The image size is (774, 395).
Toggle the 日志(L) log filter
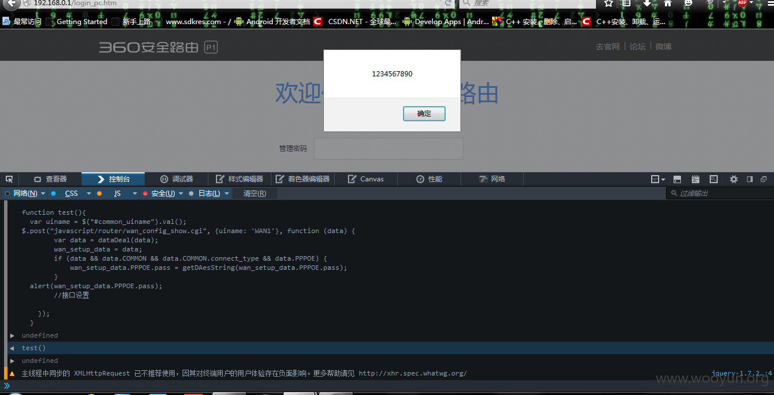click(x=204, y=193)
